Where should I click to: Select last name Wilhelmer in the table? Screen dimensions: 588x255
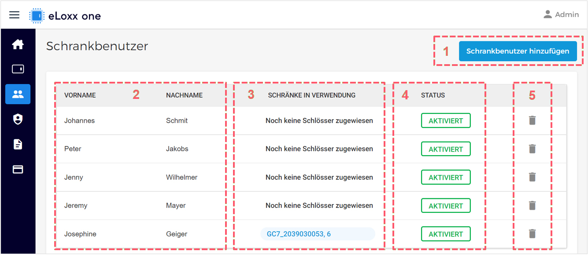181,177
